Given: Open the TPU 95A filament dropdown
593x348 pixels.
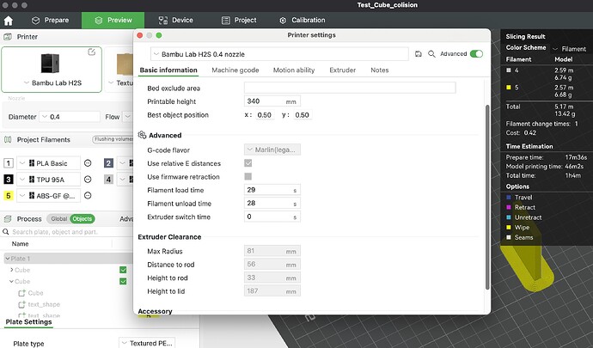Looking at the screenshot, I should tap(49, 180).
